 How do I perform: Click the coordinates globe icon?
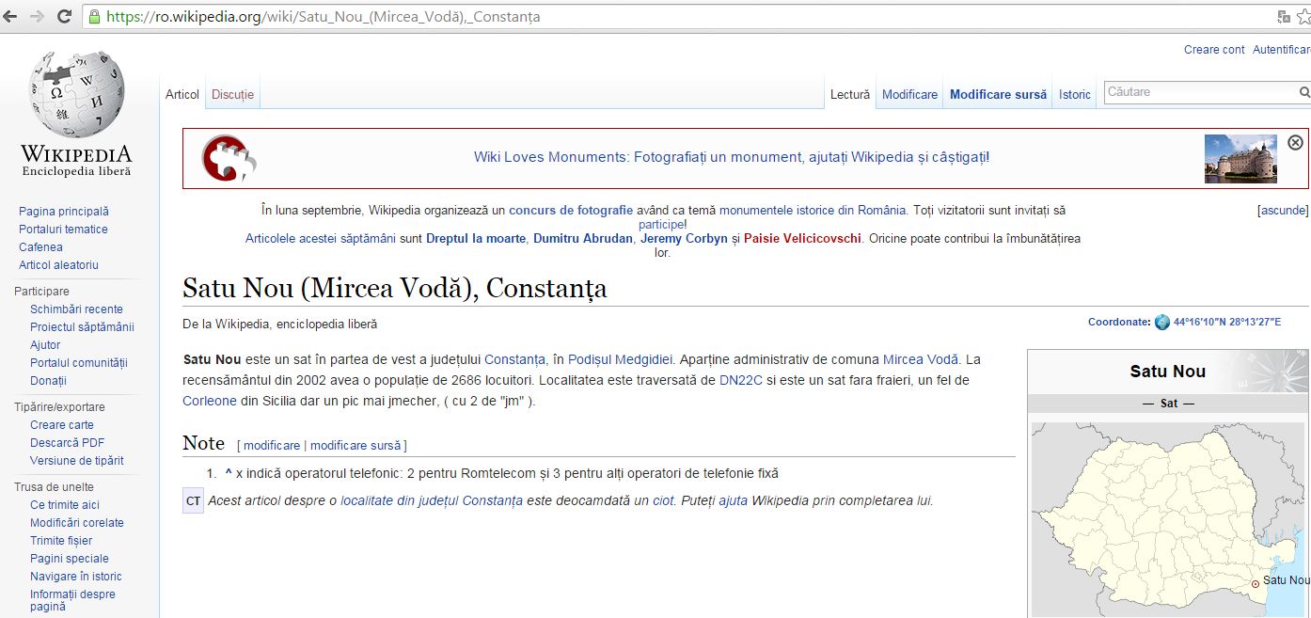pyautogui.click(x=1162, y=322)
